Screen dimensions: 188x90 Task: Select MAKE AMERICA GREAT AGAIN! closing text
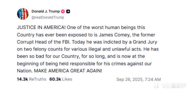click(x=68, y=71)
